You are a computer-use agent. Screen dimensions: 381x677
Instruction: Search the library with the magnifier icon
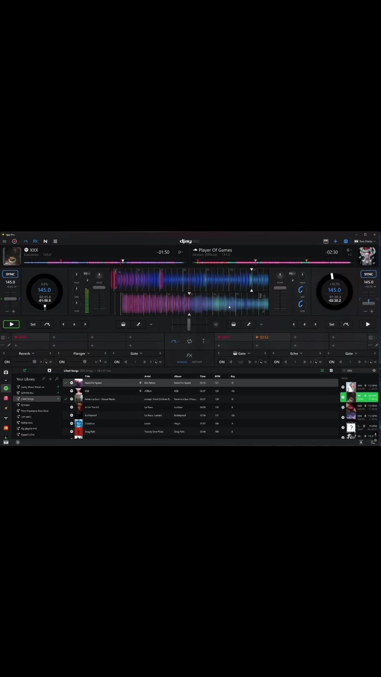point(57,379)
